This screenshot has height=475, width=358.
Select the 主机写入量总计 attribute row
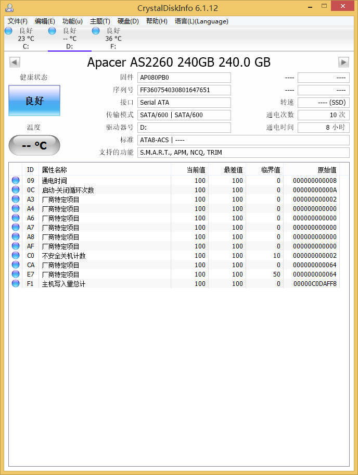[174, 284]
